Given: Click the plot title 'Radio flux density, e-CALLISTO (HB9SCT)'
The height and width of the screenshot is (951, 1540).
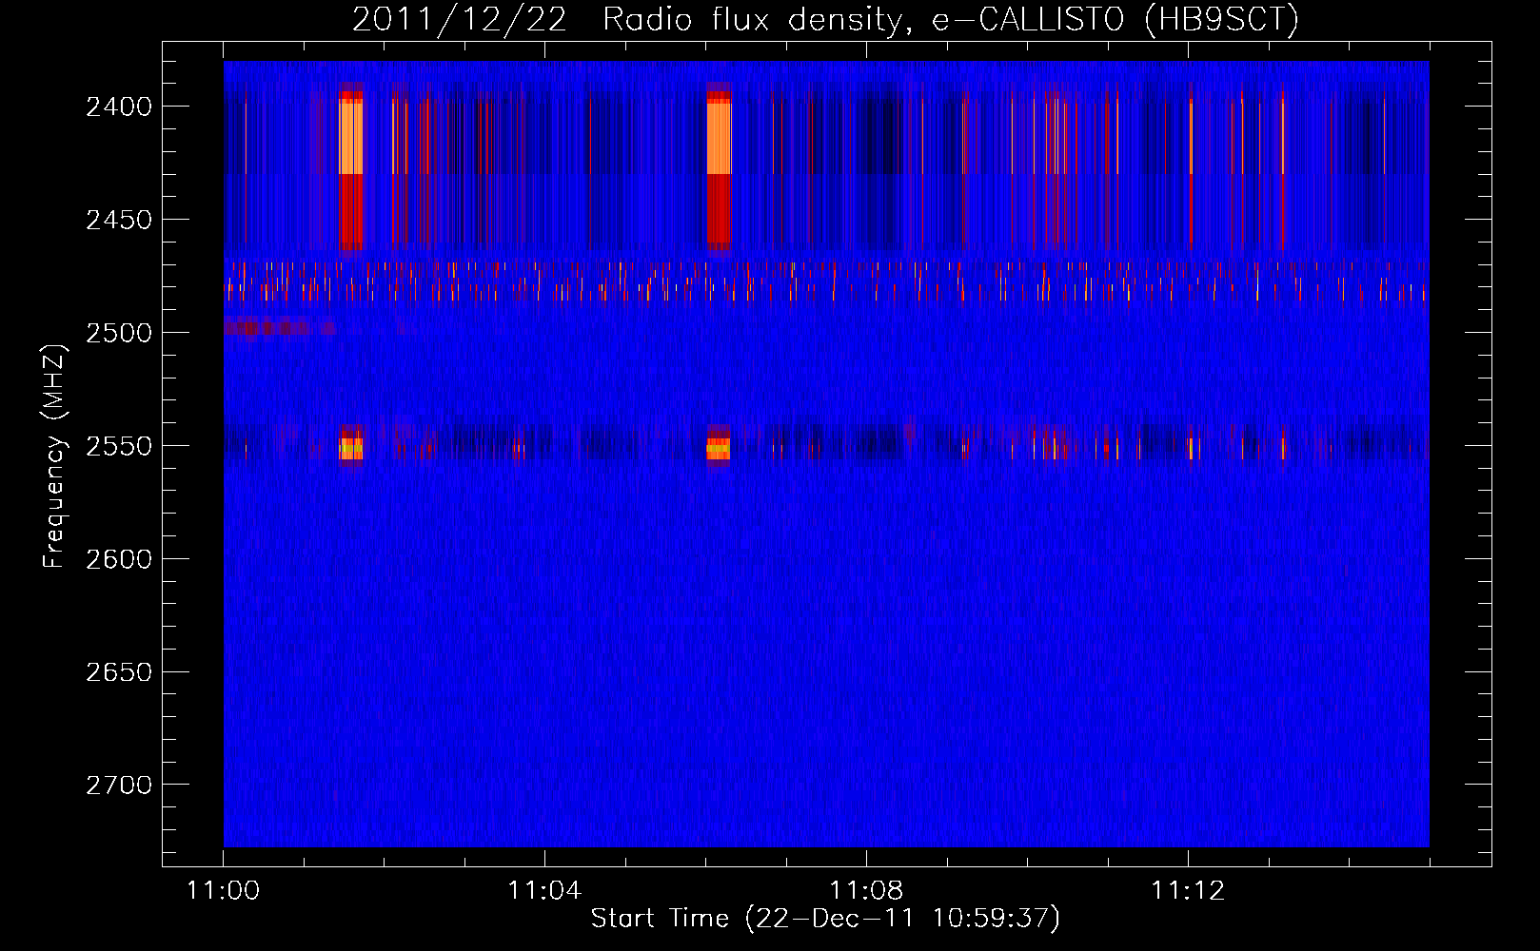Looking at the screenshot, I should [x=951, y=19].
